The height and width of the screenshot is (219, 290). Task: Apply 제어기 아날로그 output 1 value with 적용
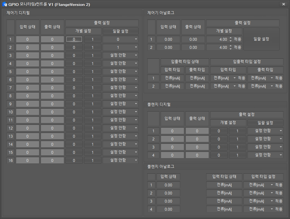click(x=238, y=39)
